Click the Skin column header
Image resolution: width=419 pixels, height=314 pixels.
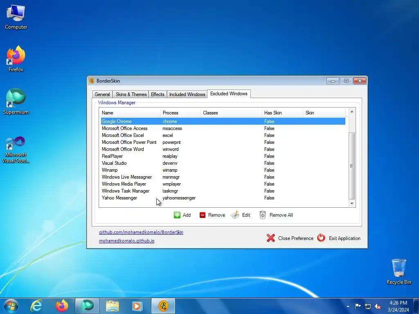324,113
